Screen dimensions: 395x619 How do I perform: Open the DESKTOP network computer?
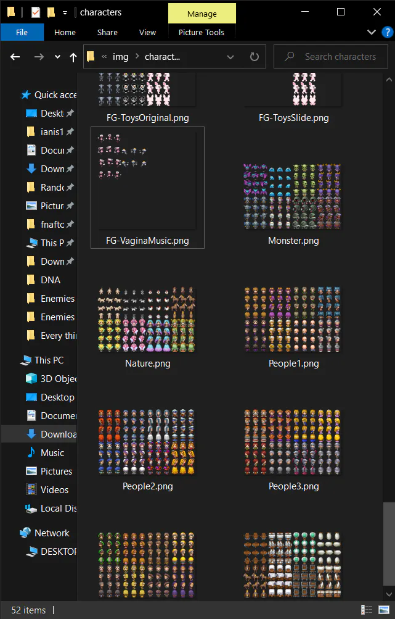[x=51, y=552]
